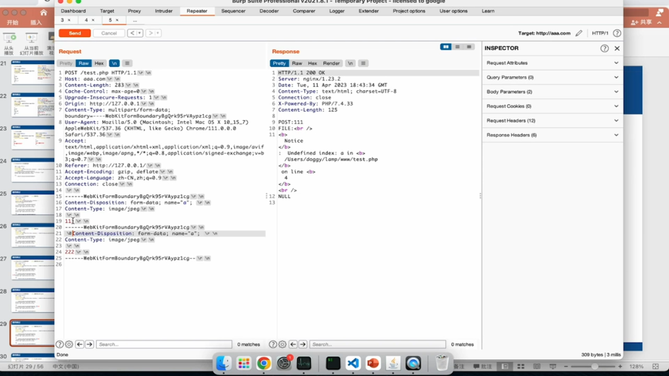Open Launchpad from the Dock
This screenshot has height=376, width=669.
(x=243, y=363)
